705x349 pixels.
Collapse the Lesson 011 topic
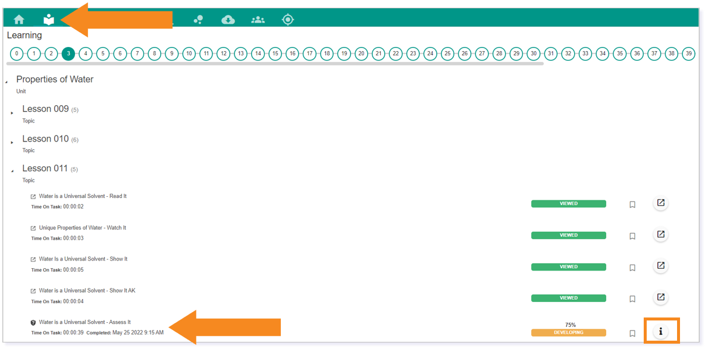click(x=12, y=172)
